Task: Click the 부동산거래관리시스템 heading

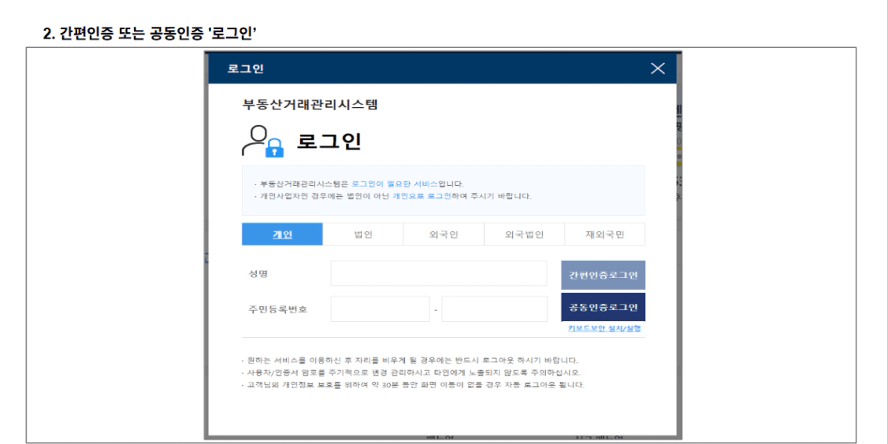Action: tap(310, 104)
